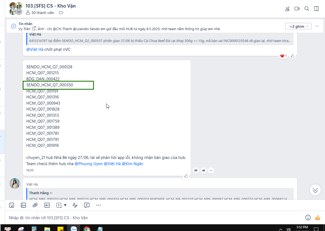Open the '50 thành viên' member list
The image size is (325, 231).
tap(40, 13)
